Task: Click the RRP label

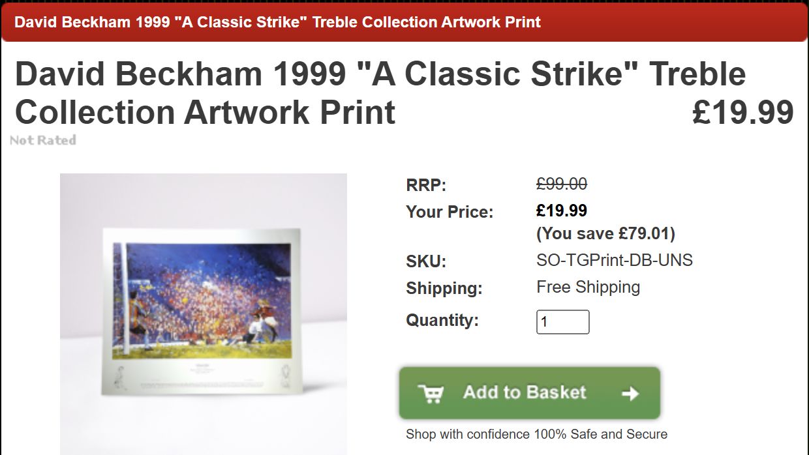Action: (x=426, y=185)
